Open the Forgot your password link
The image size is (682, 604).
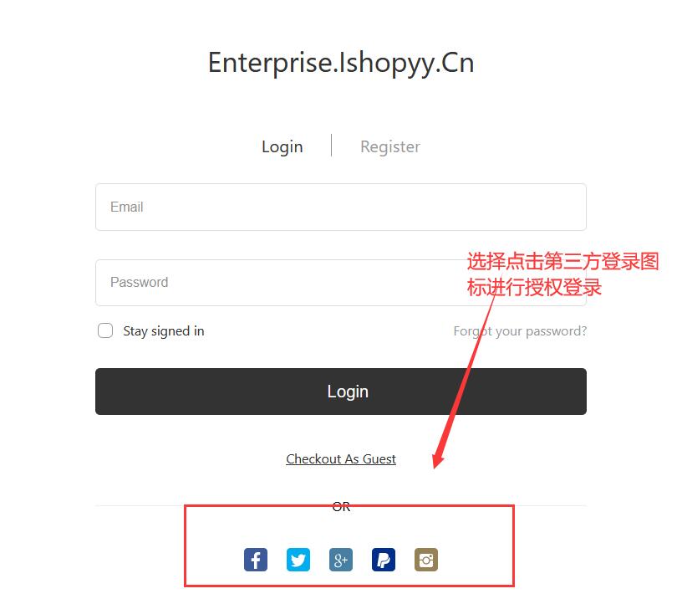[x=520, y=331]
